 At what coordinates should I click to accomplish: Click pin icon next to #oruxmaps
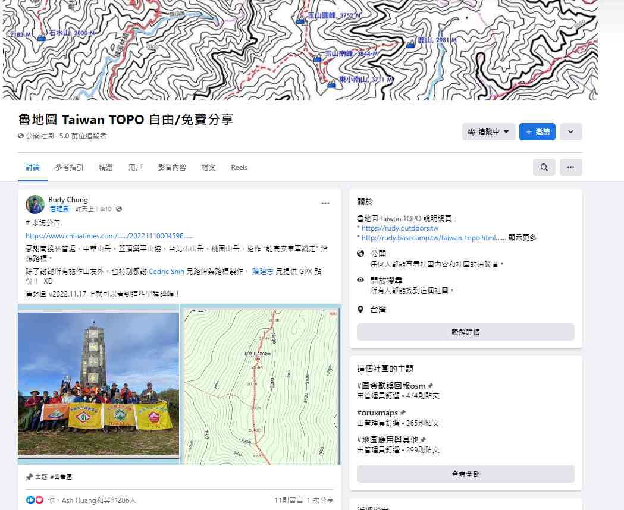pos(402,413)
